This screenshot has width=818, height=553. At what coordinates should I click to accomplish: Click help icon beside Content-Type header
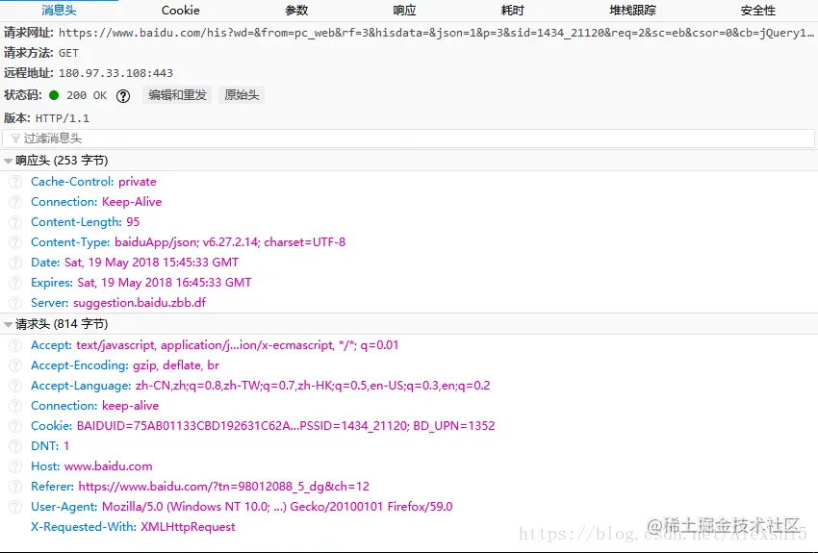(x=15, y=242)
